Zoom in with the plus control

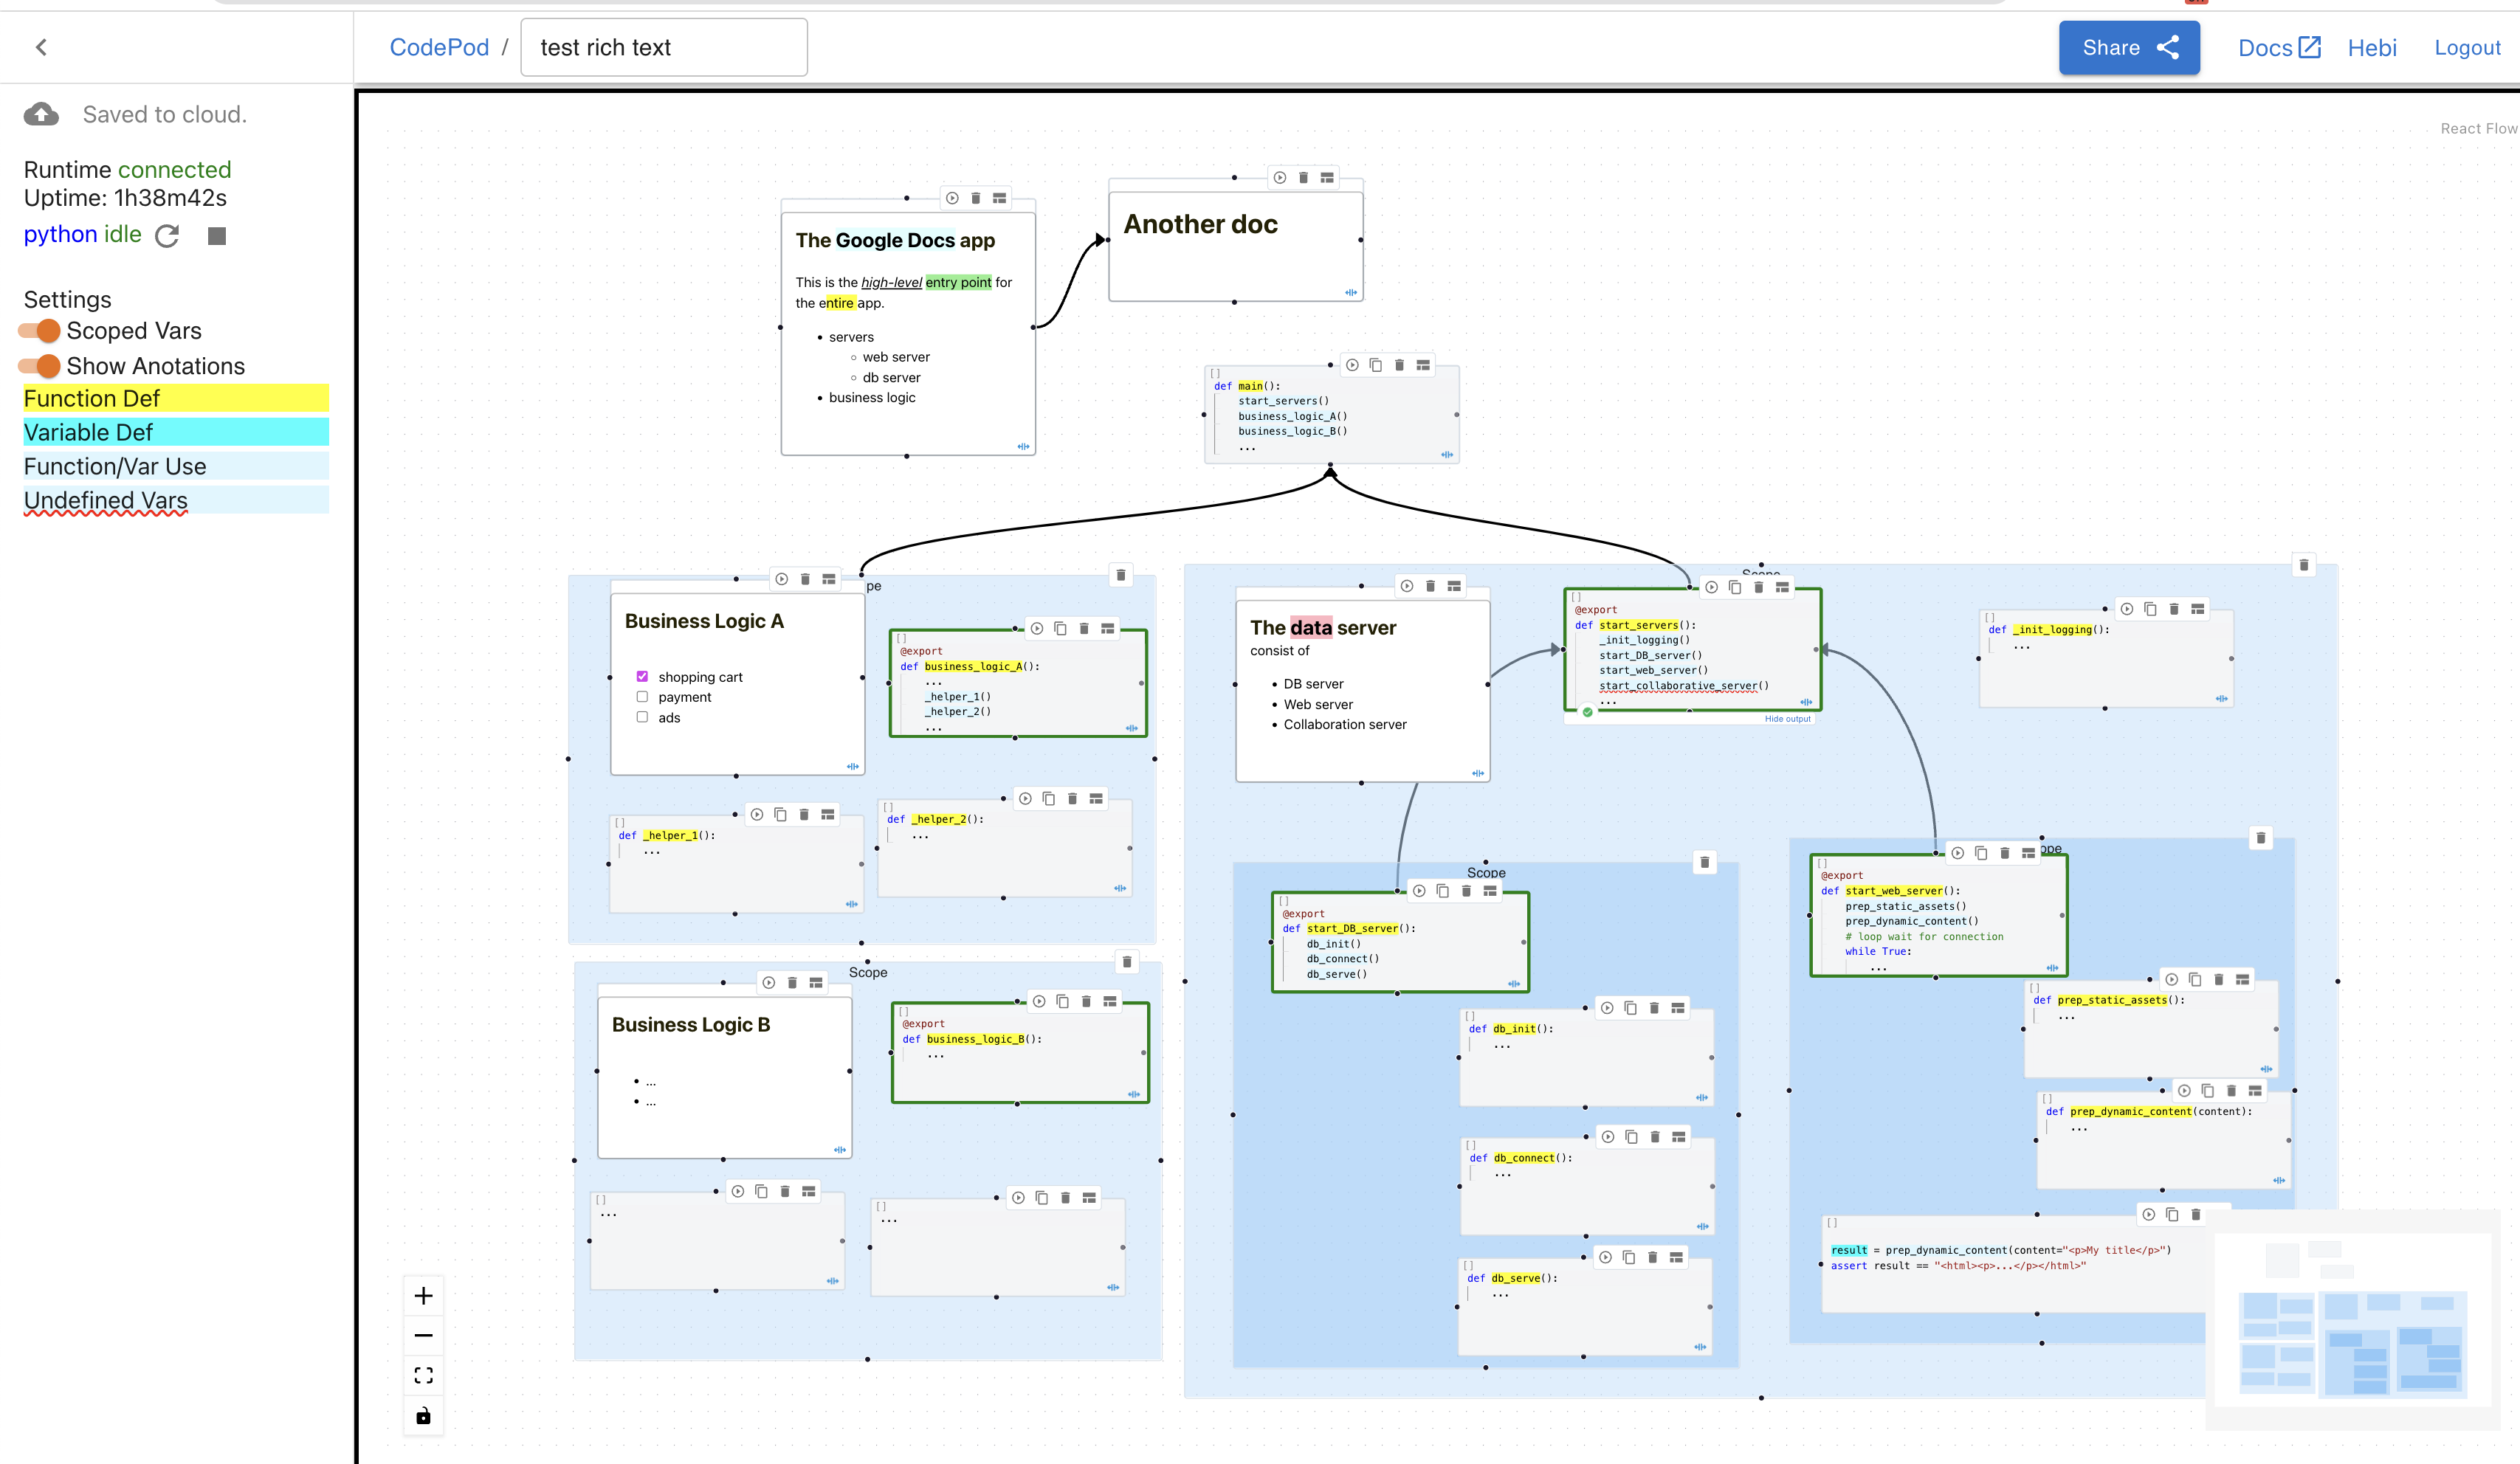pyautogui.click(x=423, y=1296)
